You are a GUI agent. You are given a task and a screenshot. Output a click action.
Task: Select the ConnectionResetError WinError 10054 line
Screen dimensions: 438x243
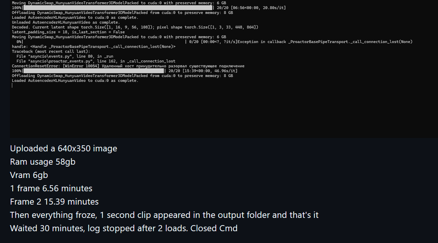click(128, 66)
